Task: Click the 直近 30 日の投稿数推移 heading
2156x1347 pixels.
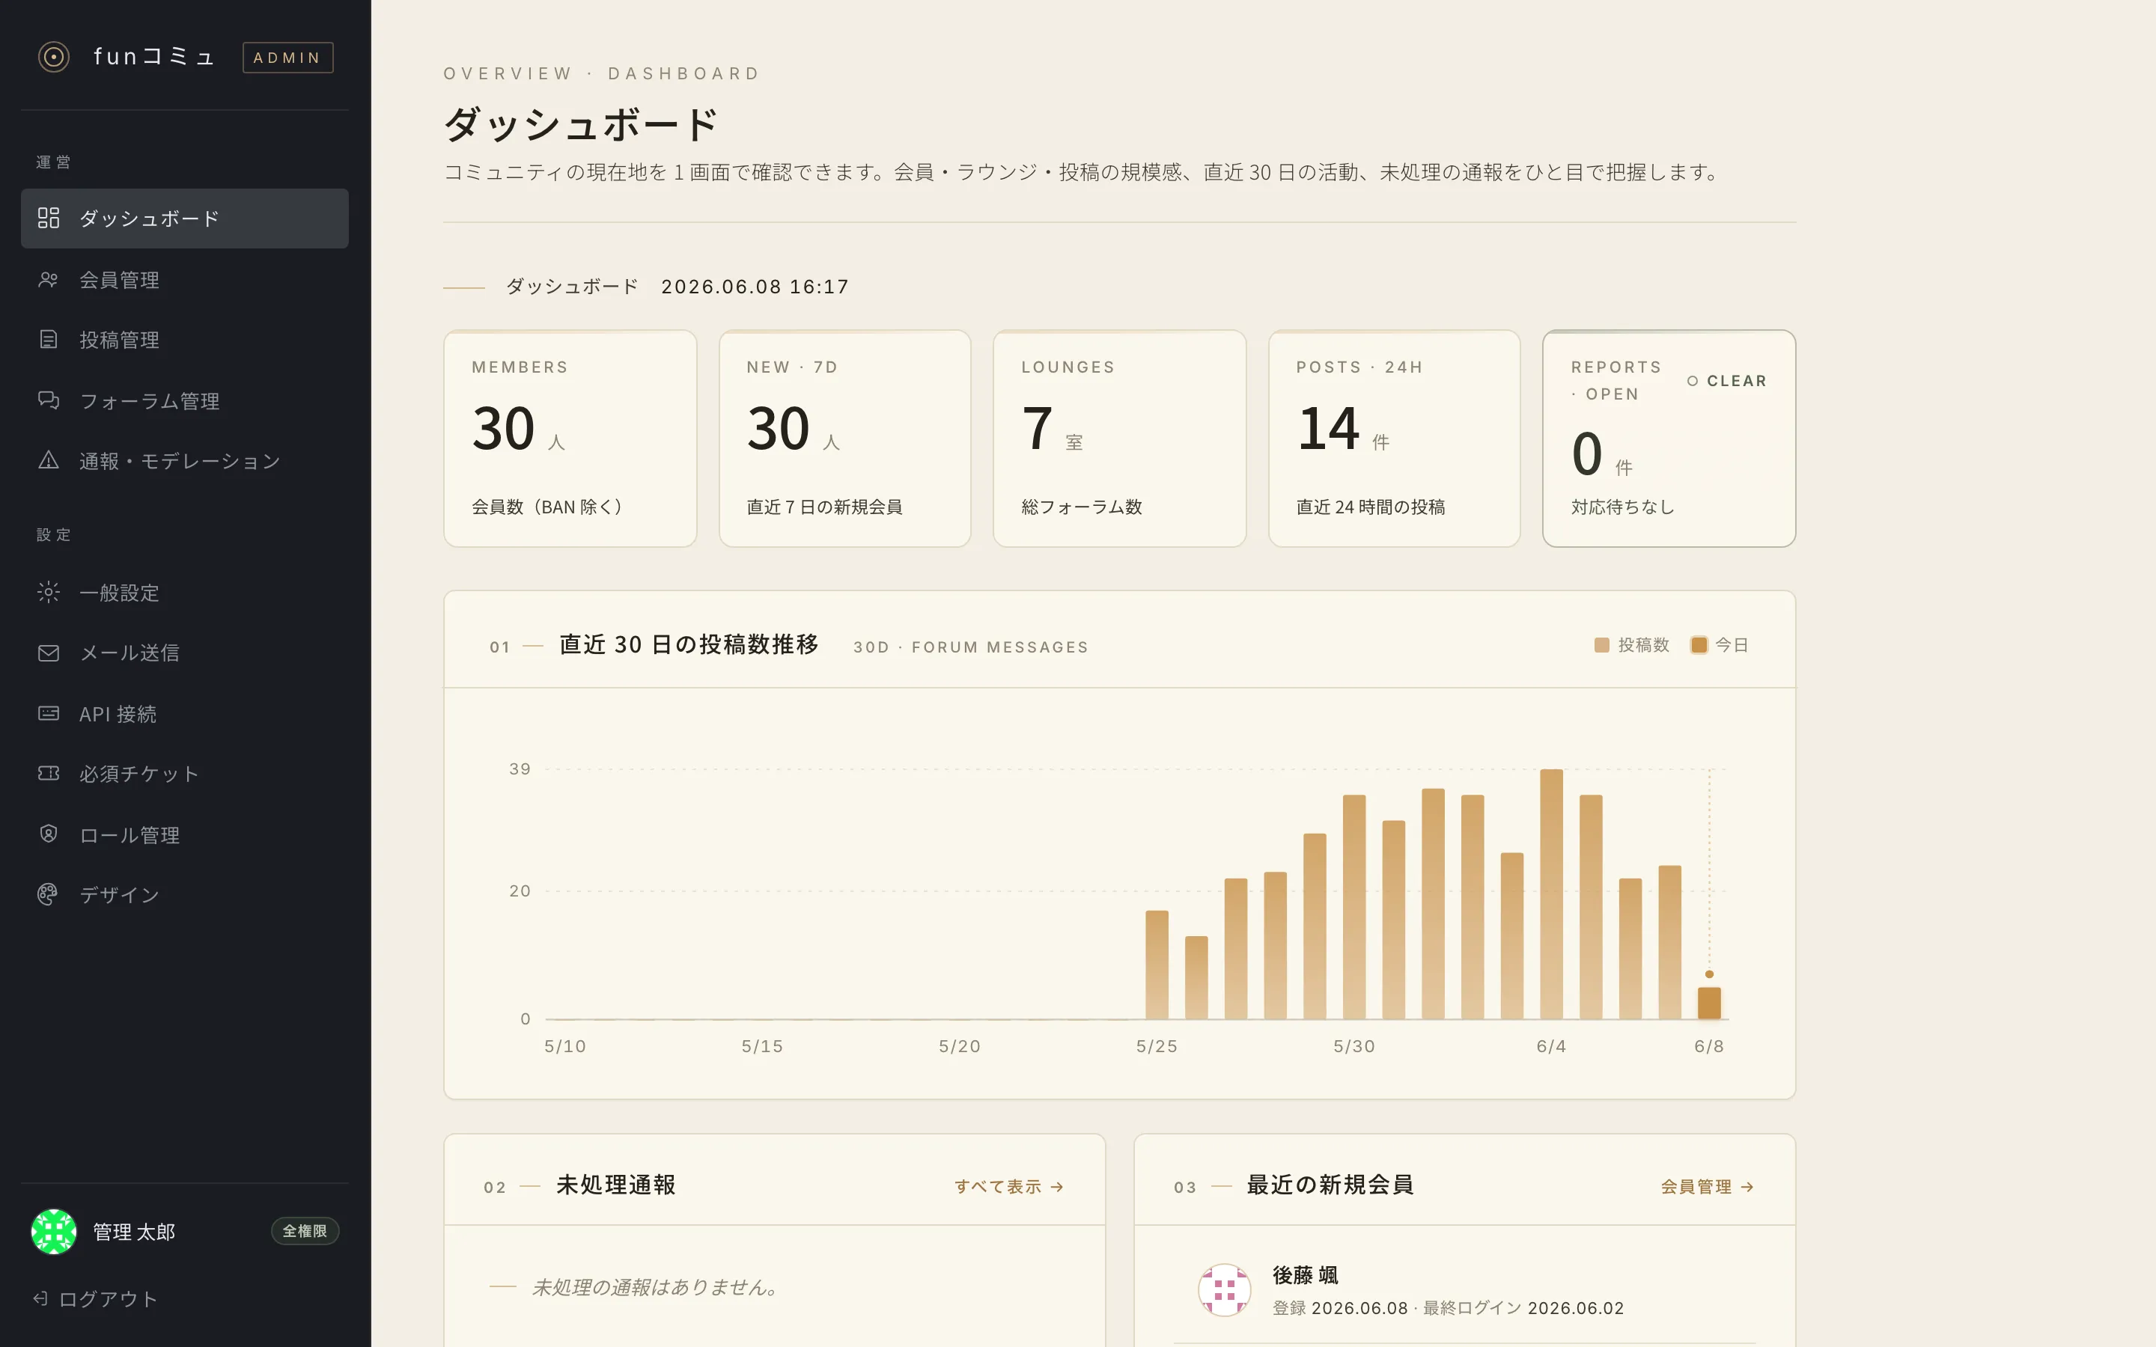Action: [x=689, y=644]
